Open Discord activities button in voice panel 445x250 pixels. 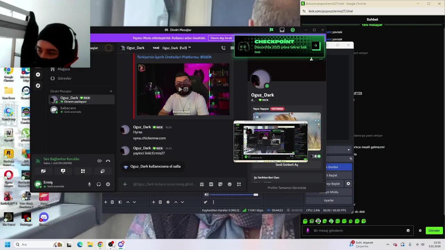coord(83,171)
